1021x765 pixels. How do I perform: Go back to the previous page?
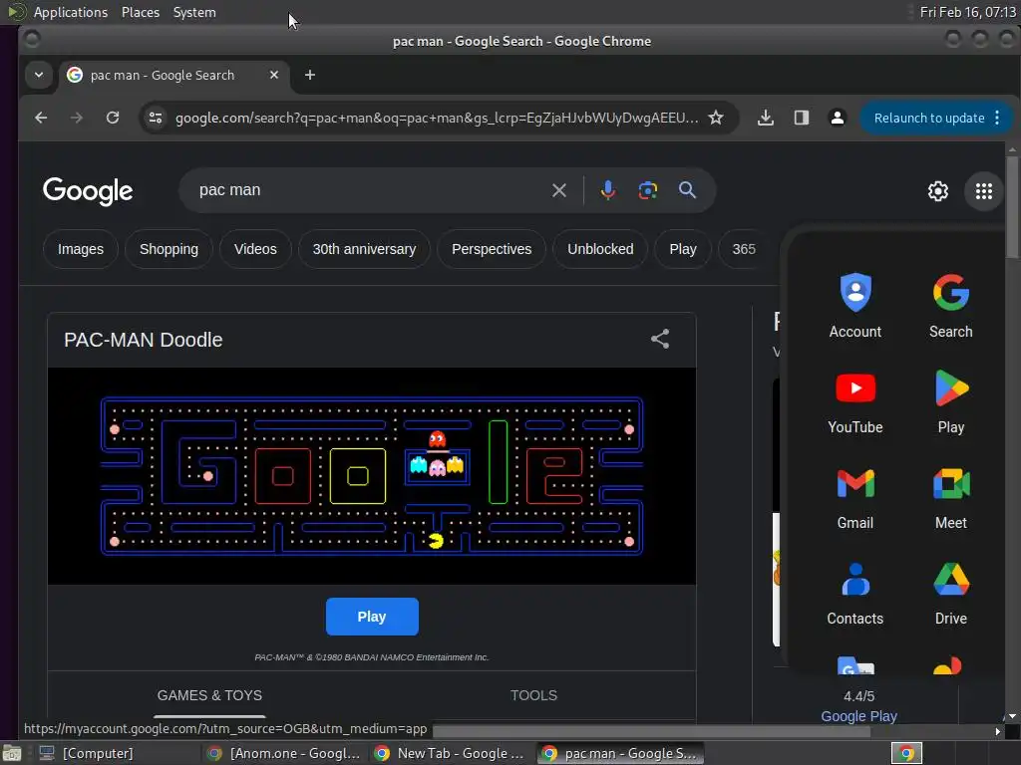coord(41,118)
